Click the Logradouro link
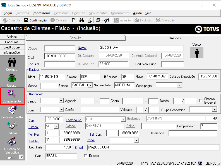The height and width of the screenshot is (166, 221). [74, 120]
